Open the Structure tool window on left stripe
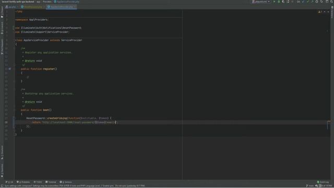The height and width of the screenshot is (188, 334). coord(2,152)
